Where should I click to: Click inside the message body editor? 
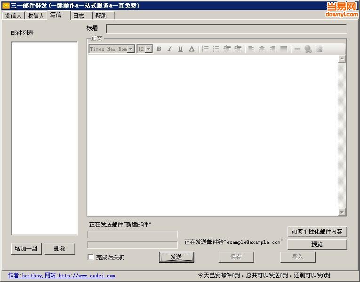(213, 135)
